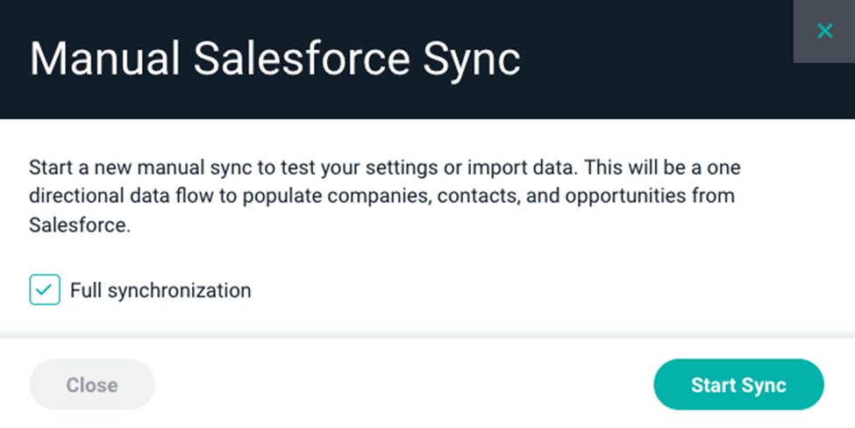
Task: Disable full synchronization option
Action: coord(45,289)
